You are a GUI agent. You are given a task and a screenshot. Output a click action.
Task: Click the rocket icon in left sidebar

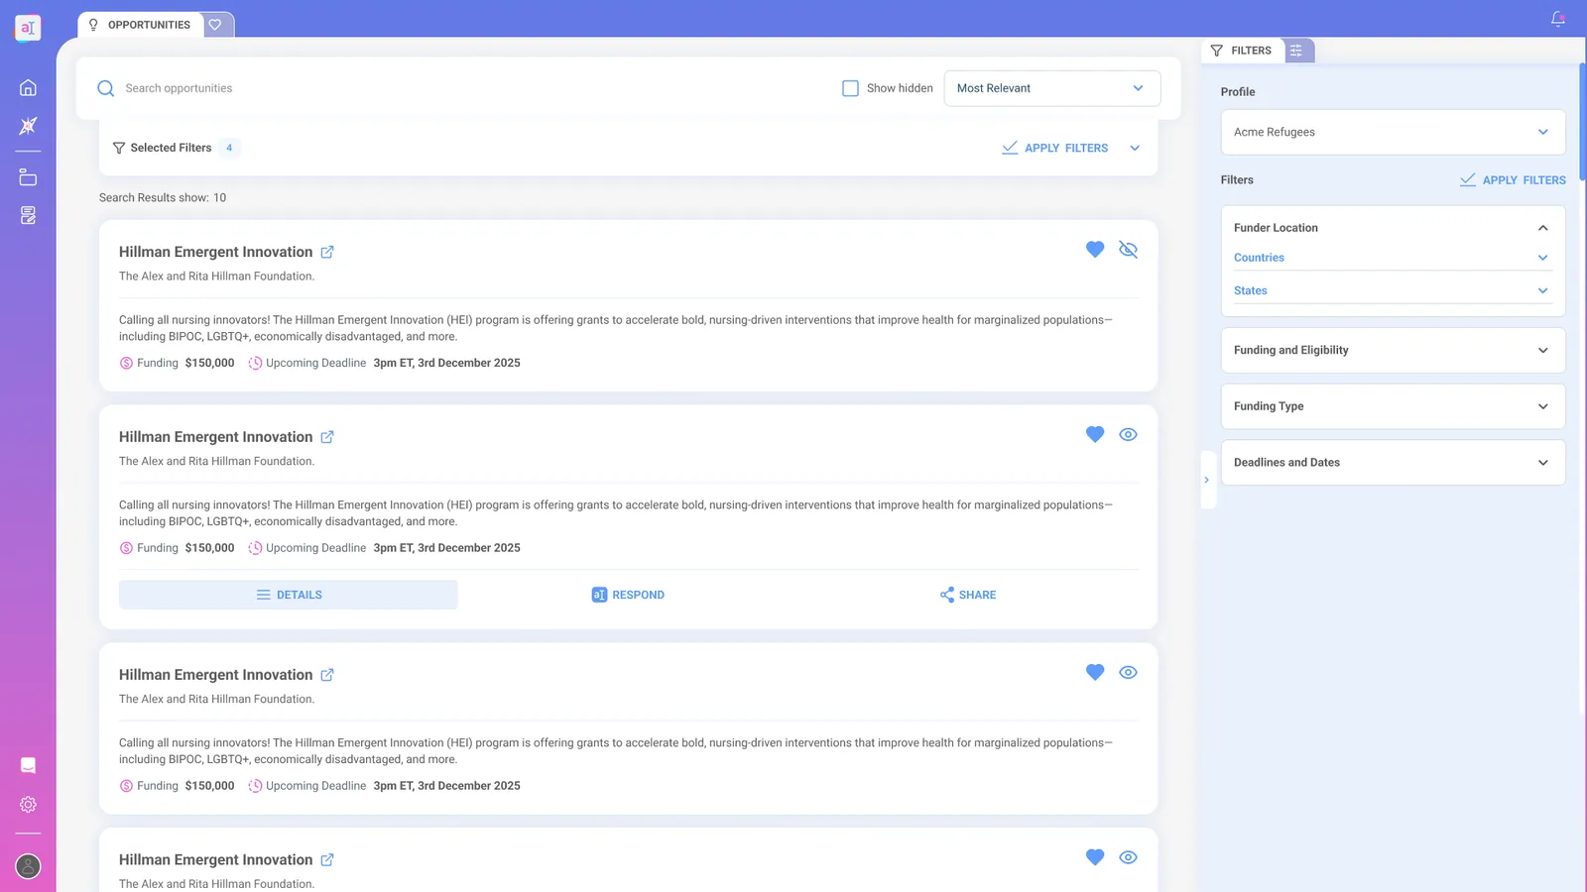(28, 126)
